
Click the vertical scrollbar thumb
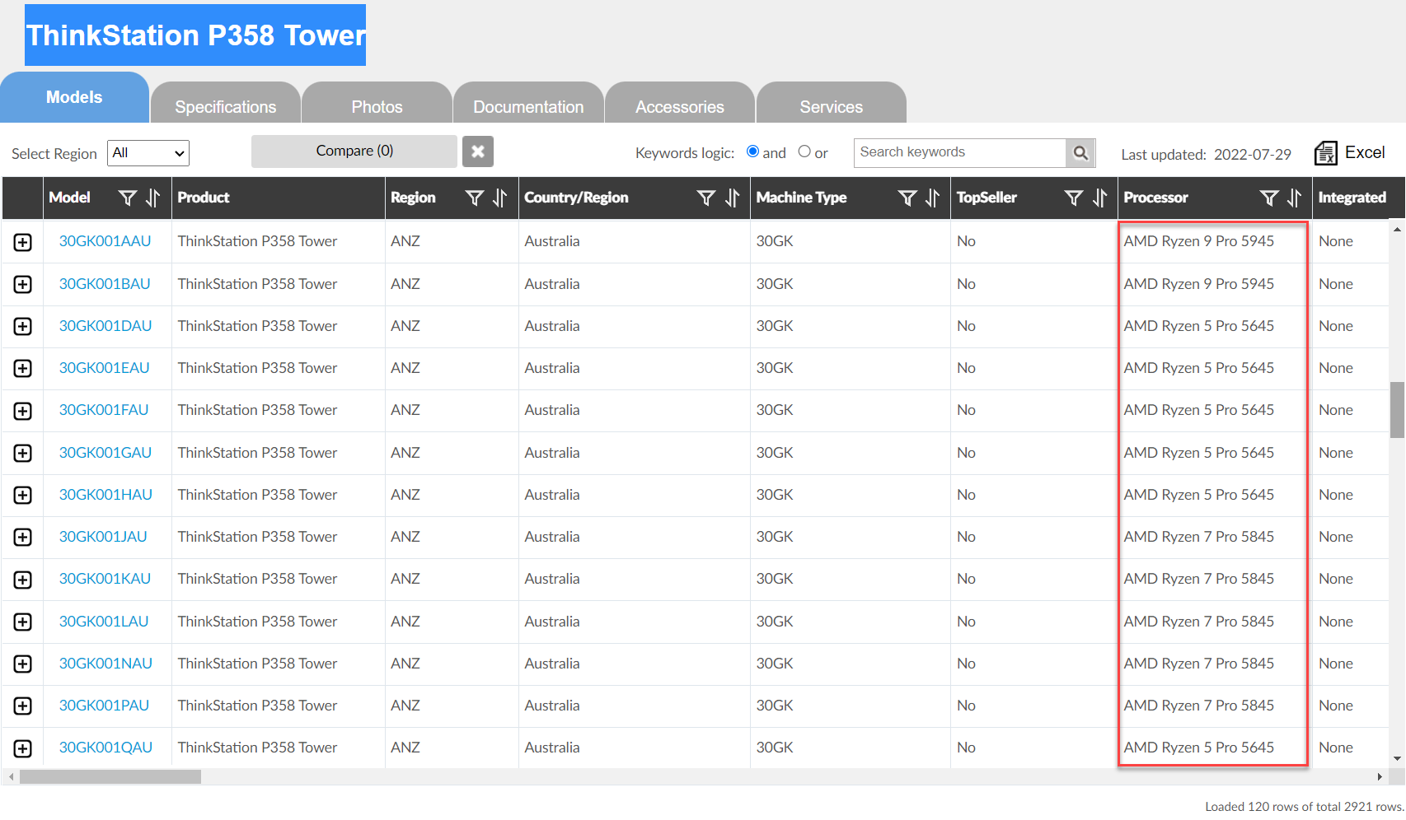1397,409
